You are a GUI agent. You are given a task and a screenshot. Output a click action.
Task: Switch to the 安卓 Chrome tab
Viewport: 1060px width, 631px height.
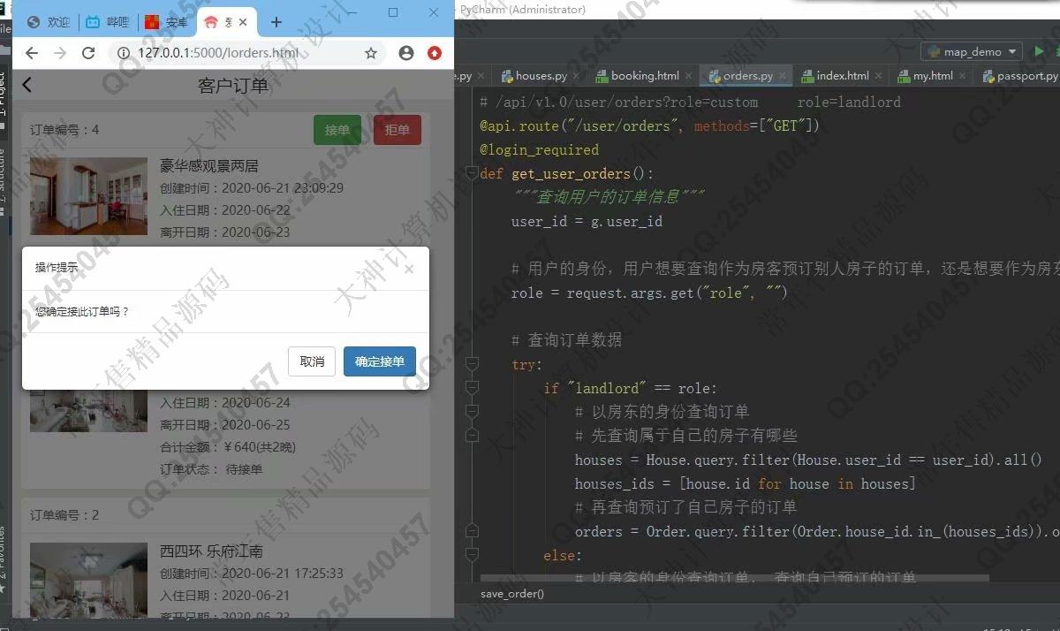click(x=166, y=22)
